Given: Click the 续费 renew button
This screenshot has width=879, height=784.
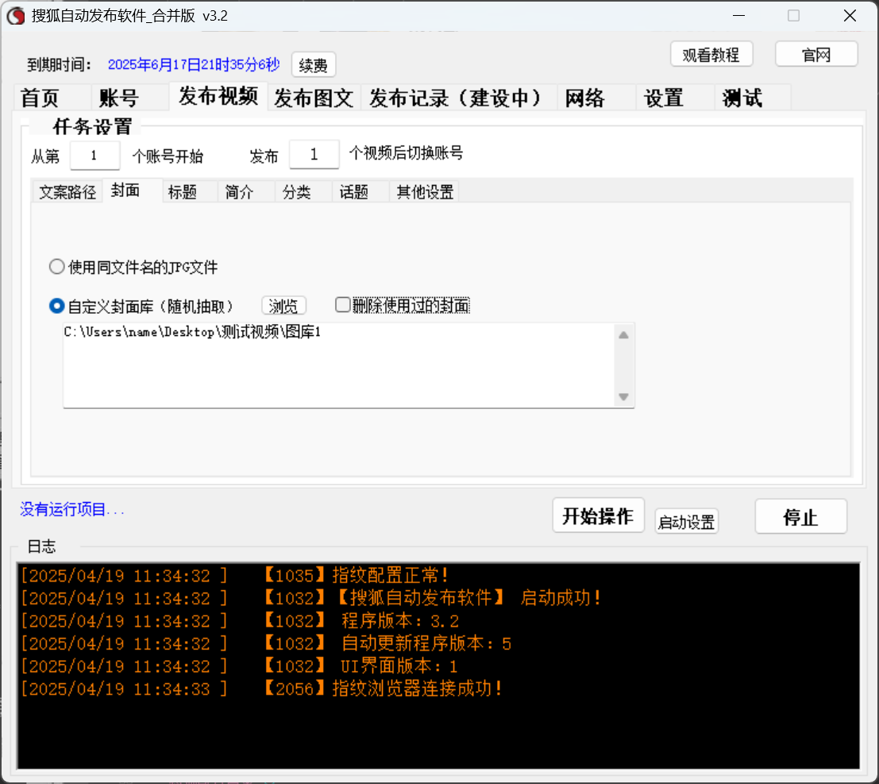Looking at the screenshot, I should pos(314,65).
